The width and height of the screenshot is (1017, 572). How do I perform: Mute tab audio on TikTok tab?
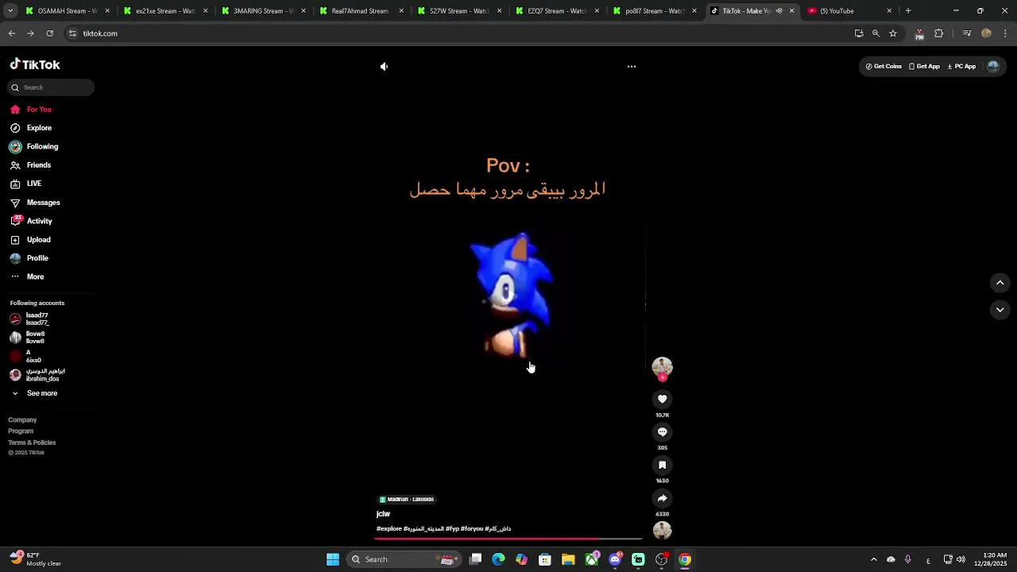coord(779,11)
